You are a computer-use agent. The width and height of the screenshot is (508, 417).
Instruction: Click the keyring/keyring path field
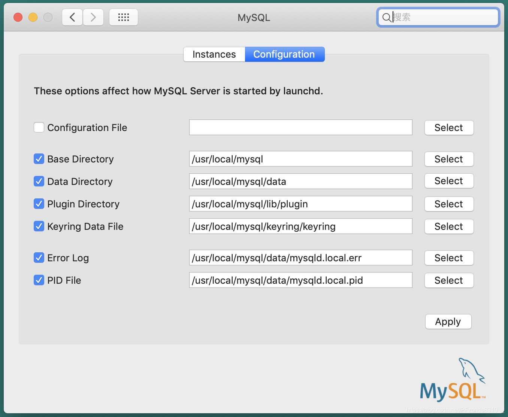tap(301, 226)
